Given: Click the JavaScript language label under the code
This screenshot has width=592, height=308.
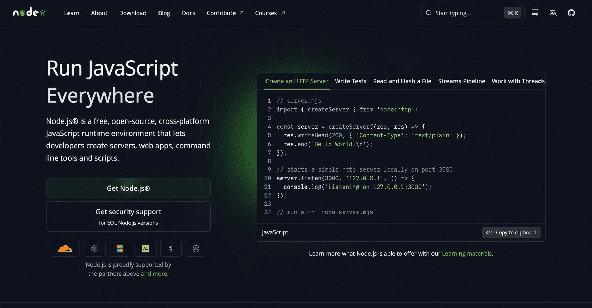Looking at the screenshot, I should [275, 232].
